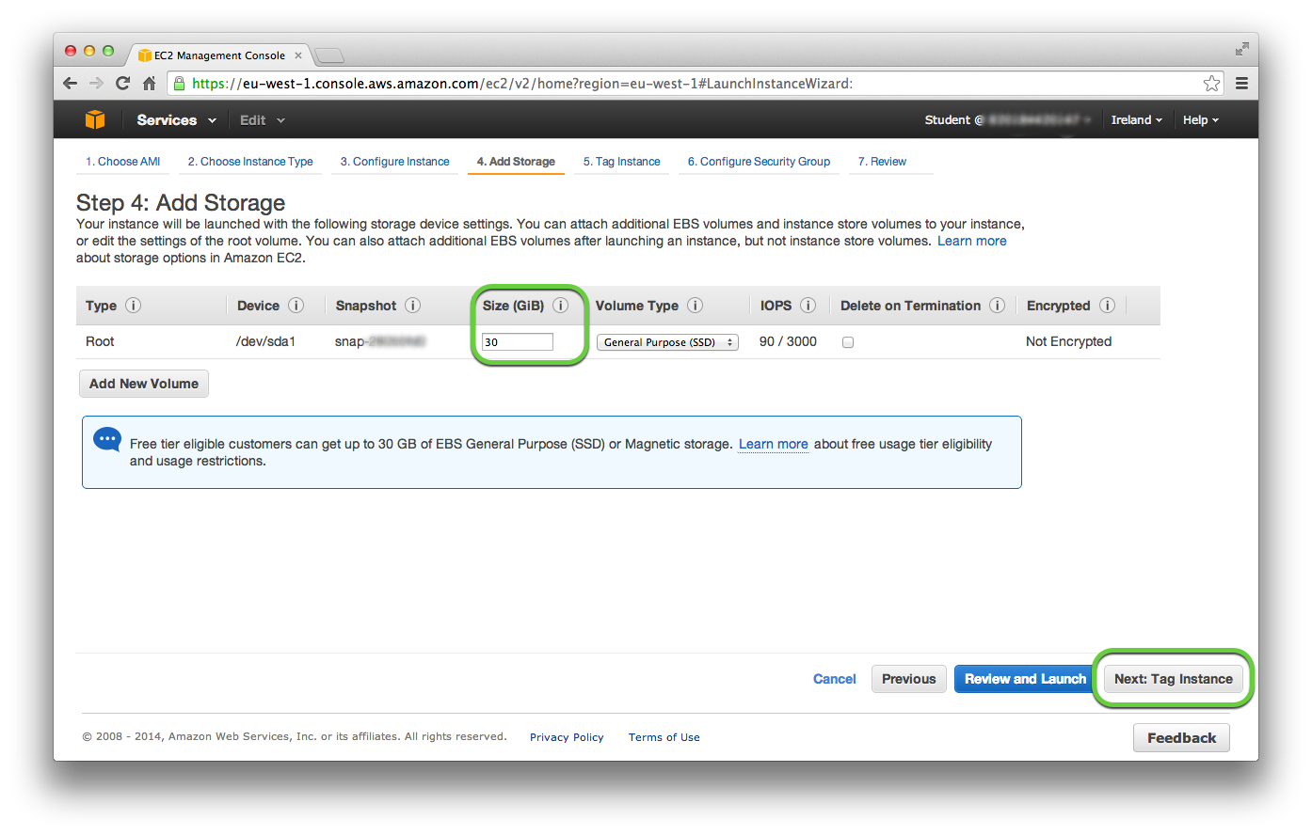Click the Cancel link
1312x835 pixels.
835,679
